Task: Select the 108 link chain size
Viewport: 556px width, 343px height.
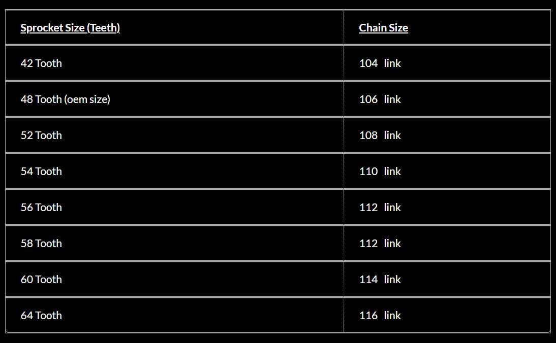Action: coord(380,135)
